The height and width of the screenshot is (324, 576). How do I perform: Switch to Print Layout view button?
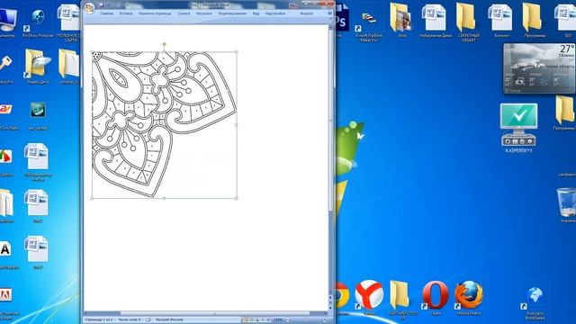click(246, 320)
